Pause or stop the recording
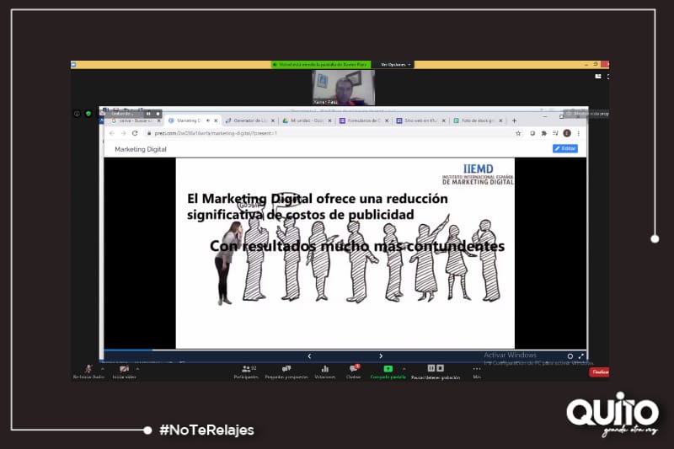Viewport: 674px width, 449px height. pyautogui.click(x=436, y=370)
